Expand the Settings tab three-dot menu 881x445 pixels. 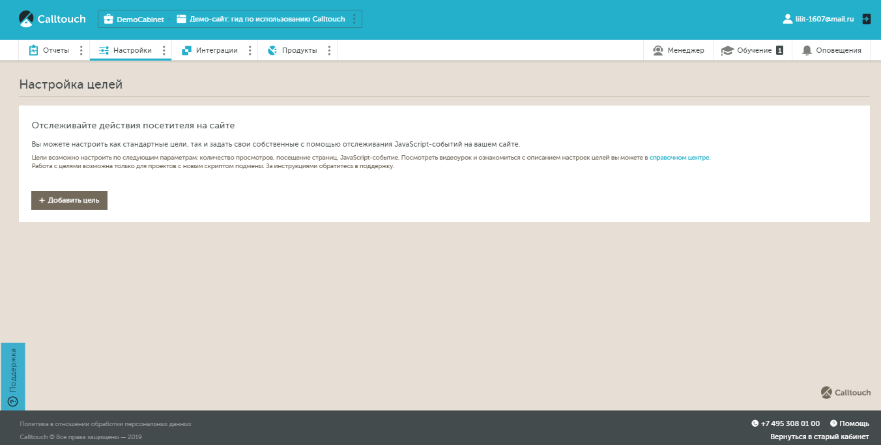164,50
